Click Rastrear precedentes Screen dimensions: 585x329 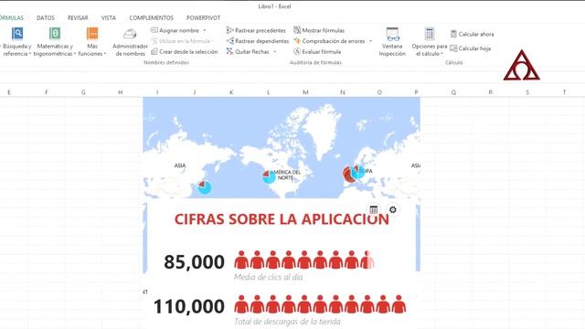click(256, 30)
